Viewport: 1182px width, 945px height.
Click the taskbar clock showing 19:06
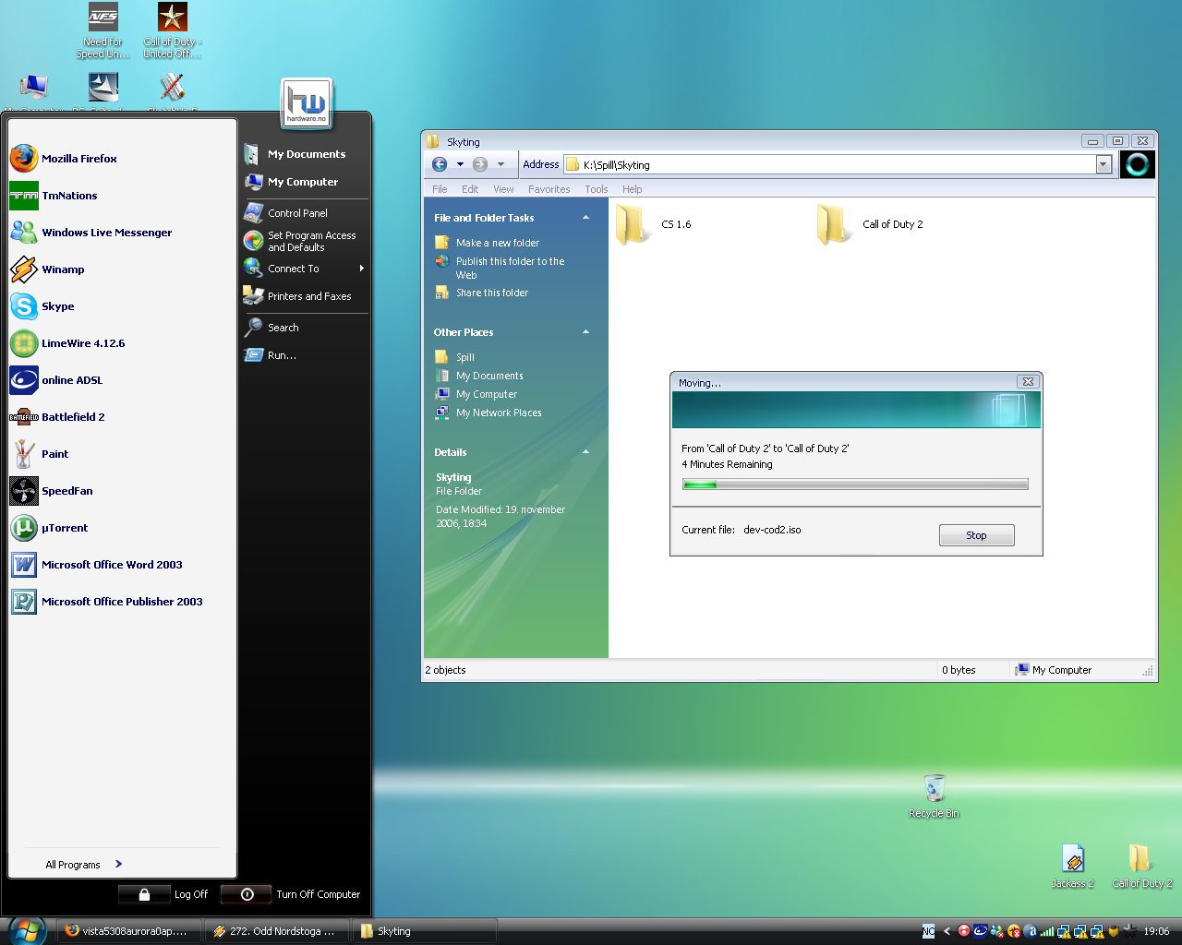coord(1156,932)
